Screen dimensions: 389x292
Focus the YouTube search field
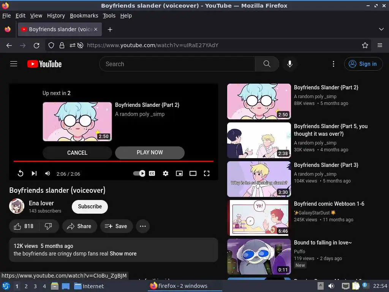point(177,64)
